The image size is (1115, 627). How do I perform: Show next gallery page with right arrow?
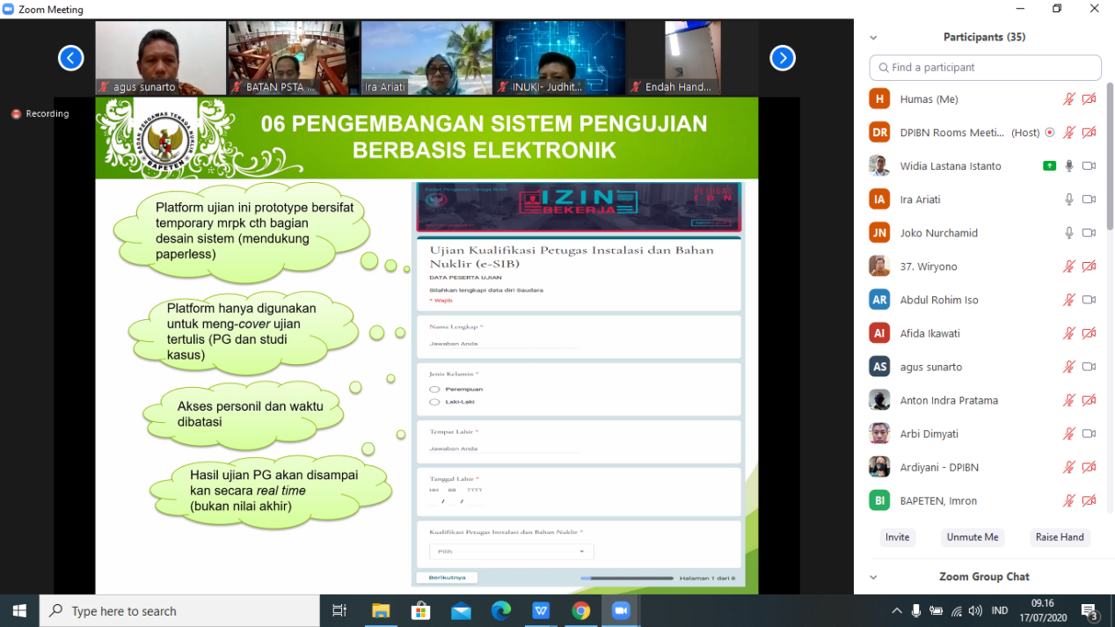click(x=783, y=58)
